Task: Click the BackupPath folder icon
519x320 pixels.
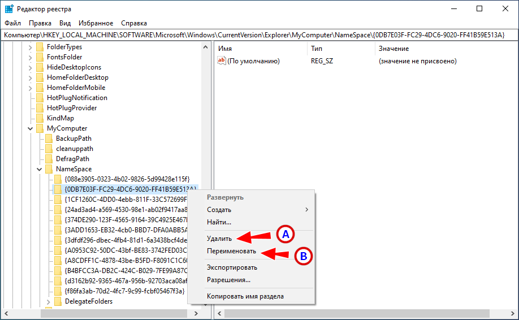Action: [49, 139]
